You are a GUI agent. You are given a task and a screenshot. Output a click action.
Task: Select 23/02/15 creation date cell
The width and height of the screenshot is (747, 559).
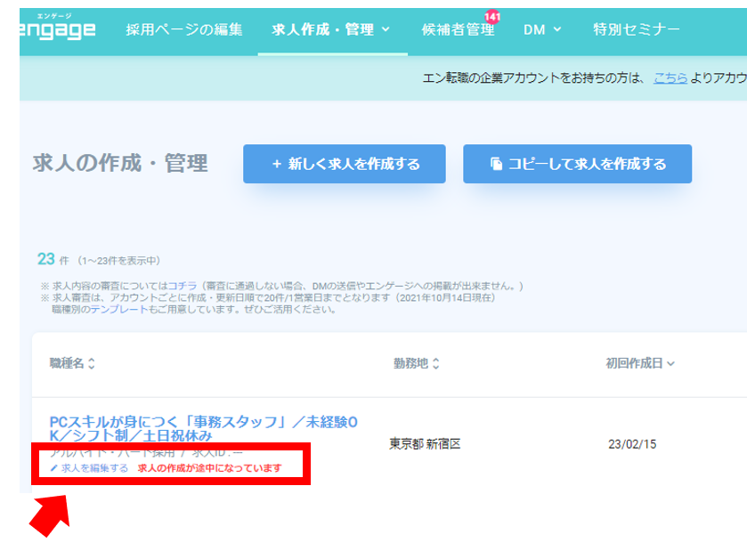click(x=632, y=444)
